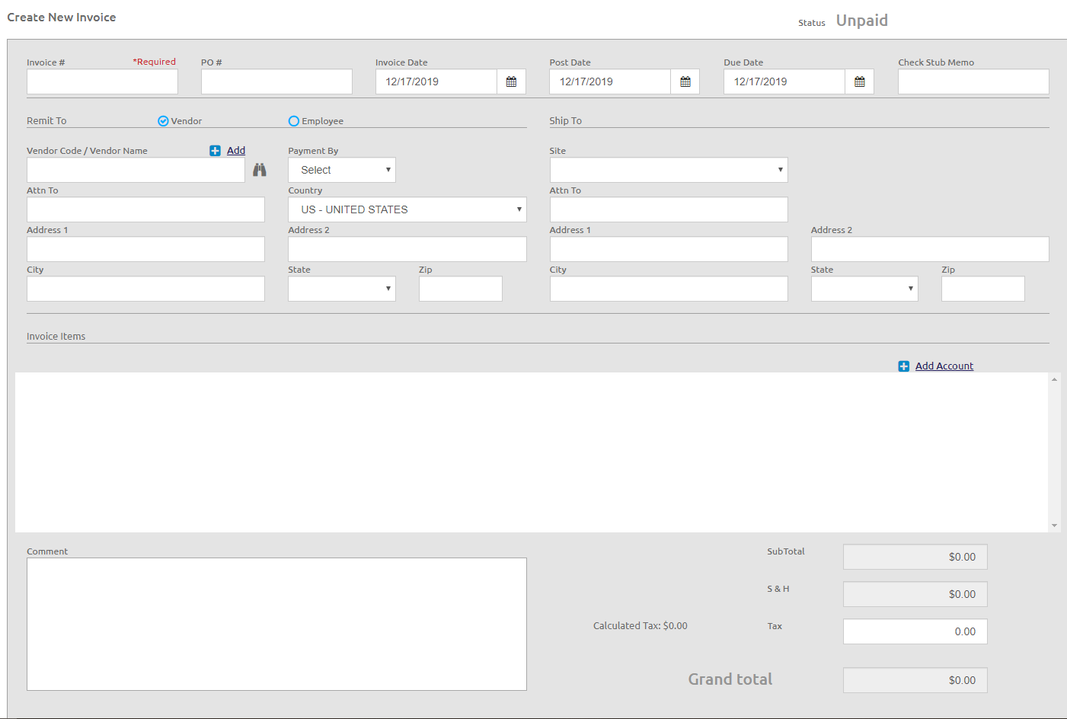Click inside the Invoice # required field
Viewport: 1067px width, 719px height.
(101, 81)
